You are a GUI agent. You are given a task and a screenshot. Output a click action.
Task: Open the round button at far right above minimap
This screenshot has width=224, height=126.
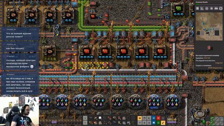pos(221,8)
